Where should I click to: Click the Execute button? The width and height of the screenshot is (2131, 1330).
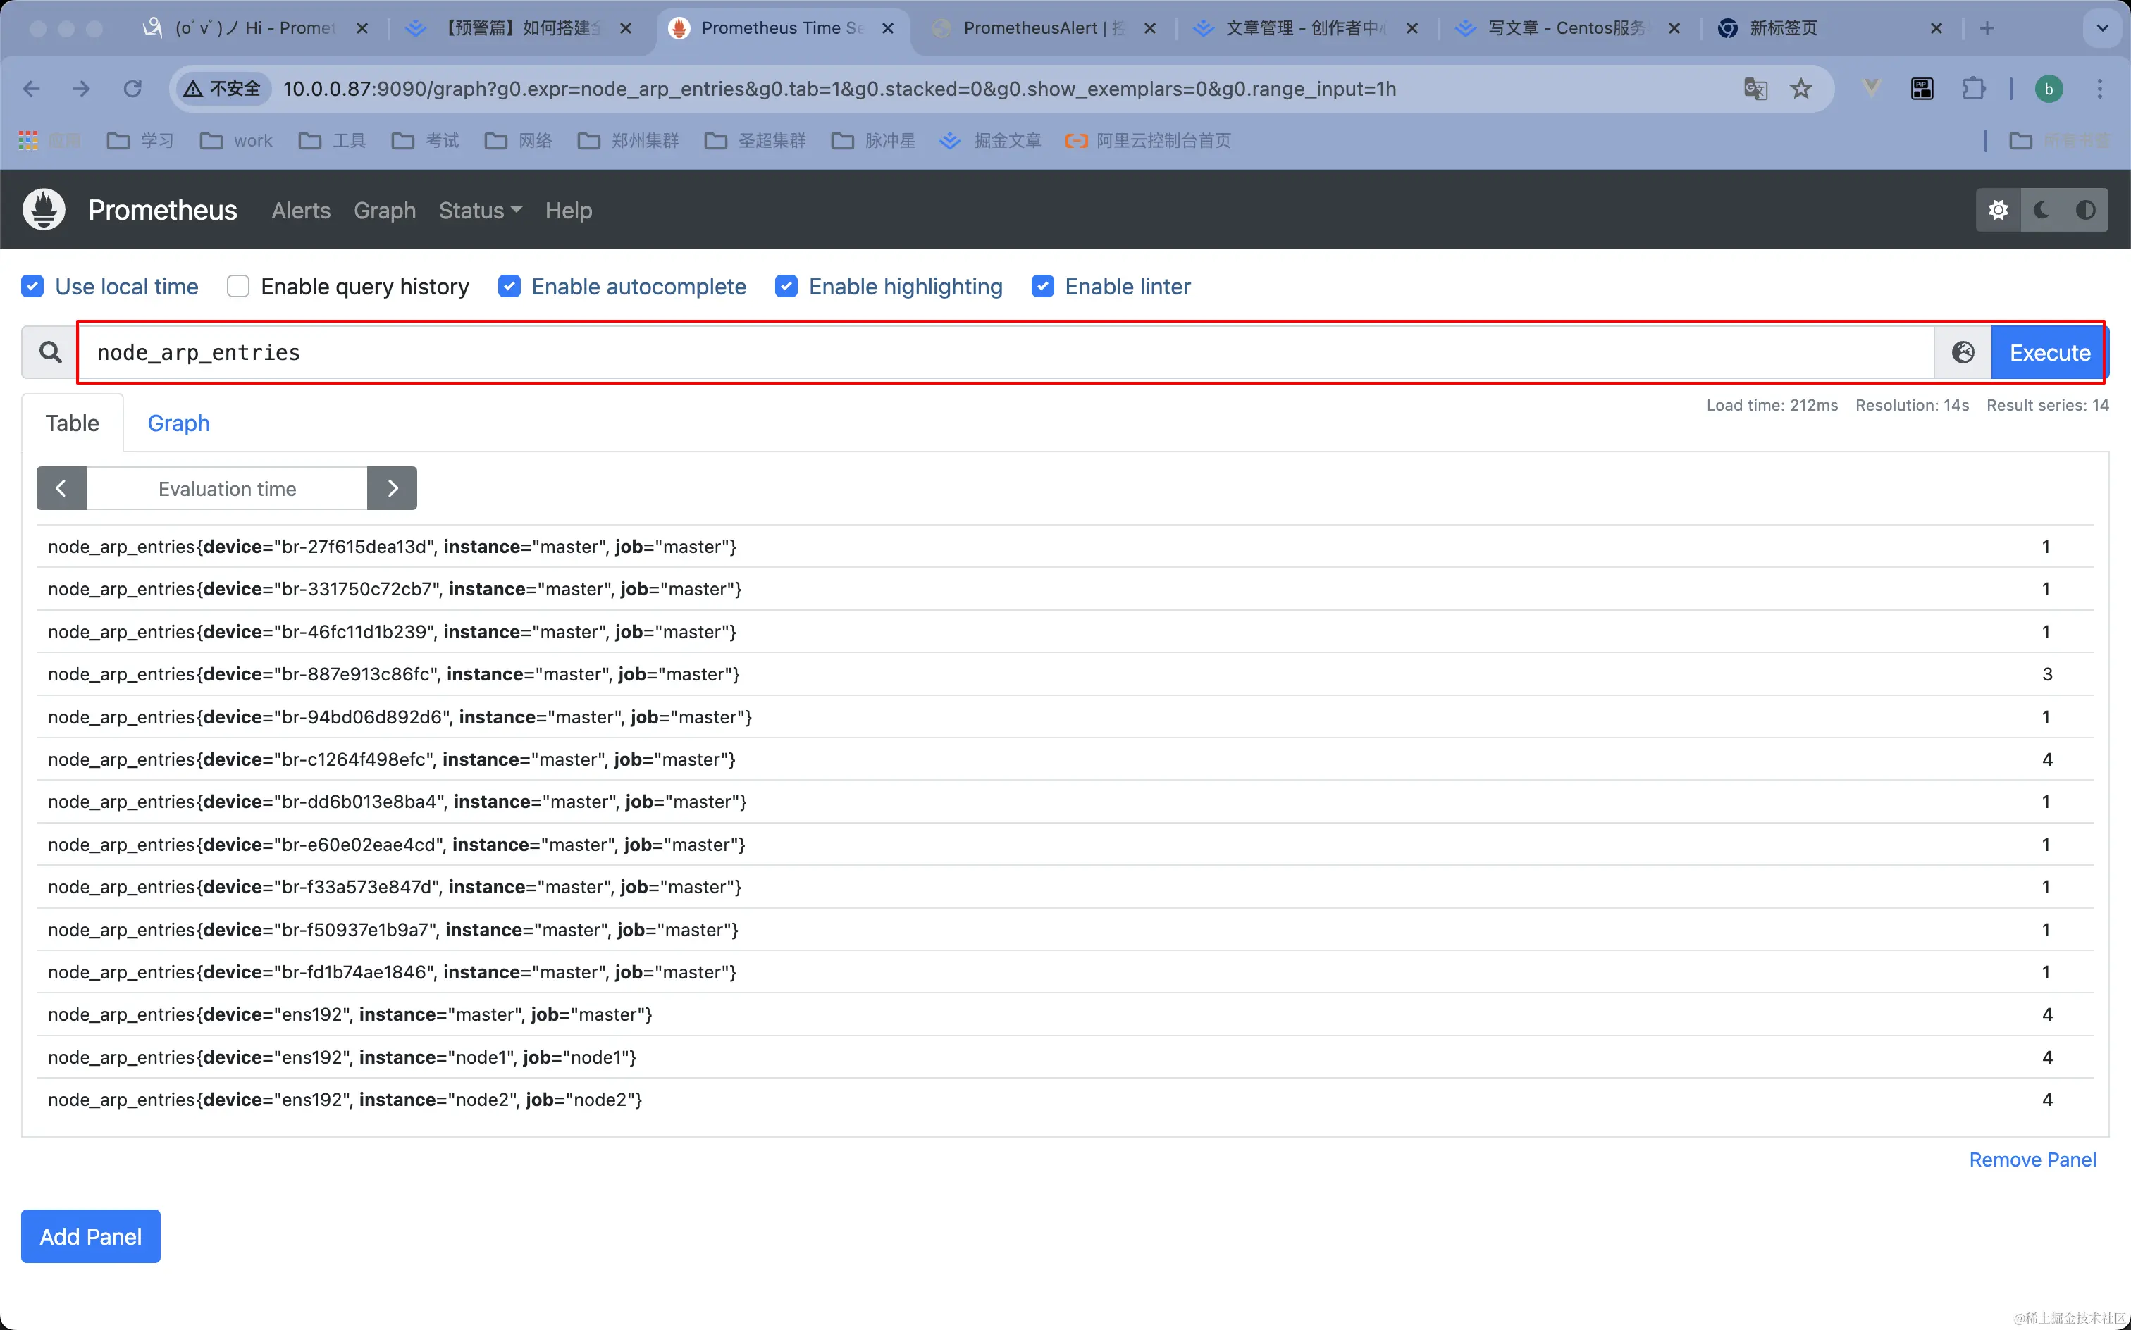2049,353
